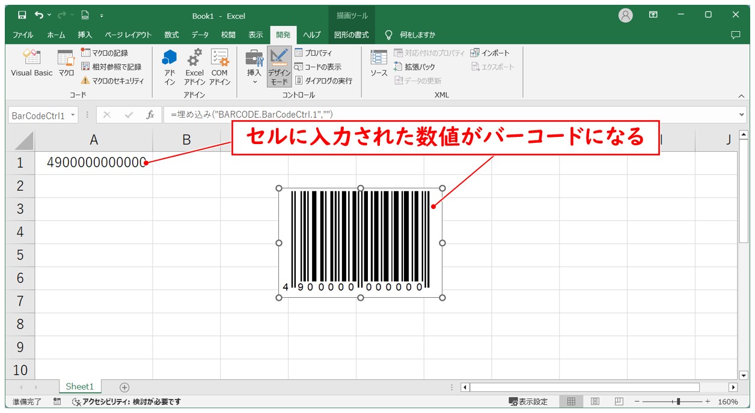Undo the last action
This screenshot has width=755, height=413.
39,15
